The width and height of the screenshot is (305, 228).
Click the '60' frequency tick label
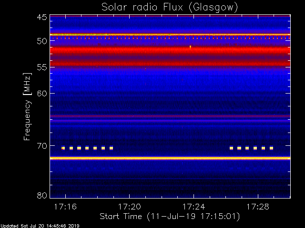[42, 94]
